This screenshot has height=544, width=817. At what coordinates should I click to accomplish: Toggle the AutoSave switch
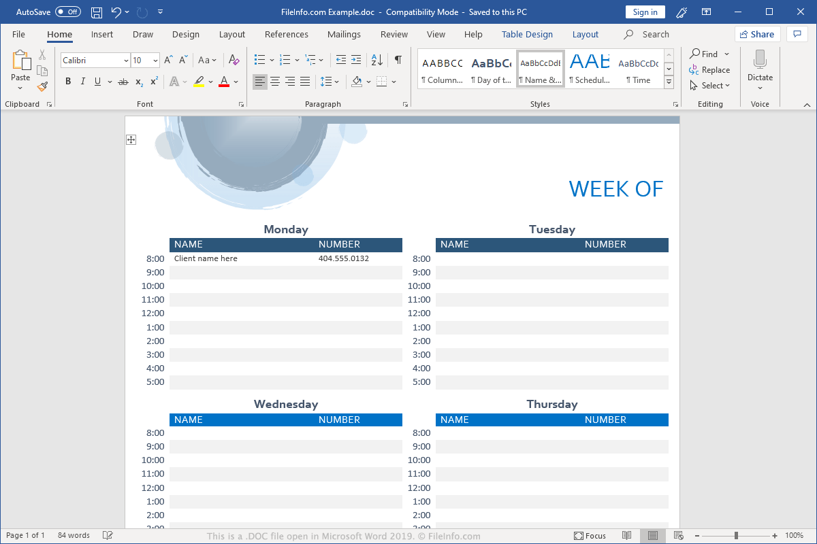(67, 12)
